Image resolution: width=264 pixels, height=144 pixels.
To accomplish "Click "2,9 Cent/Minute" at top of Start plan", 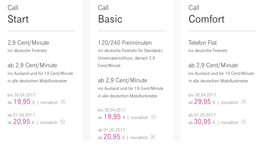I will tap(28, 43).
